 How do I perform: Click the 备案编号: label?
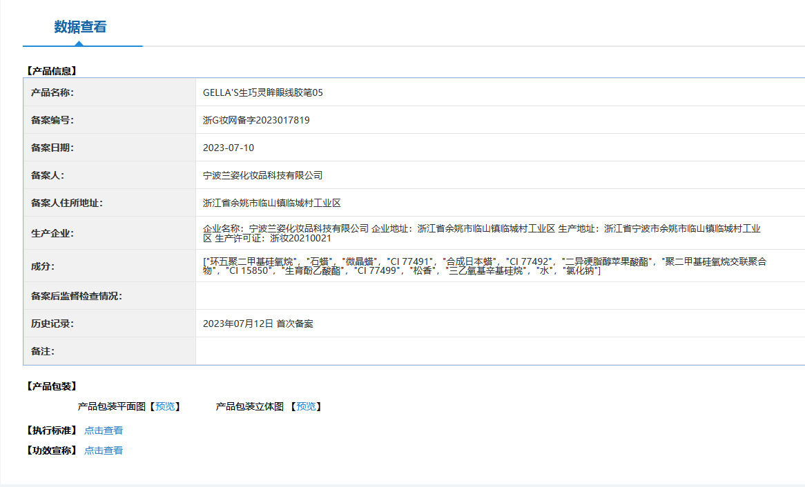(x=52, y=120)
